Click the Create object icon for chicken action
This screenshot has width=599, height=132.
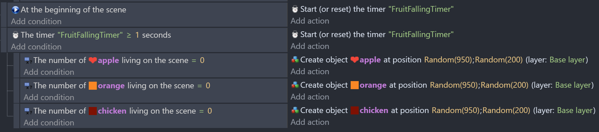[295, 110]
